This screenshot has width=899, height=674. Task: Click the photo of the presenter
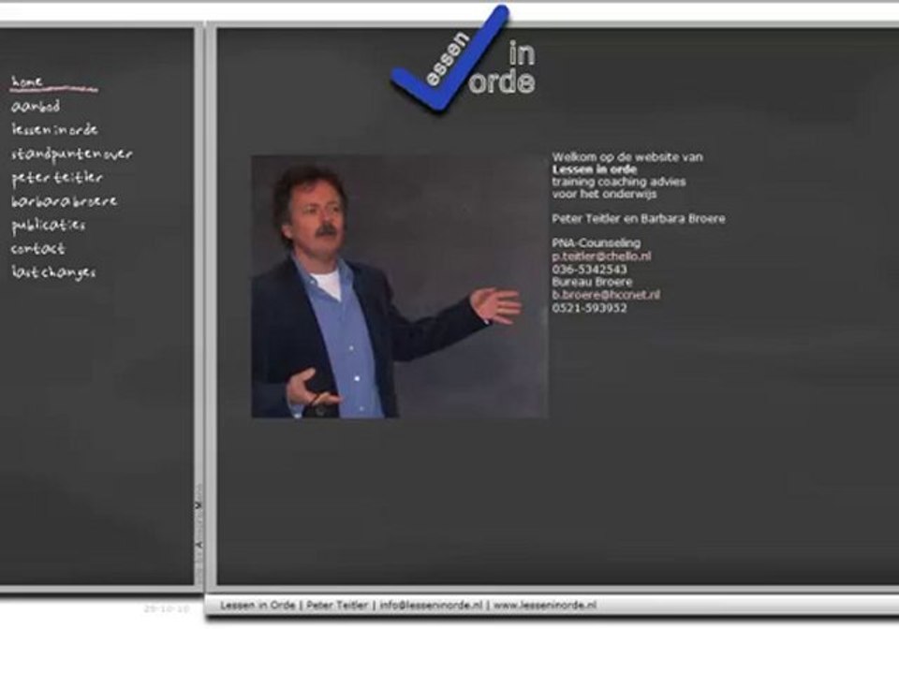[400, 286]
